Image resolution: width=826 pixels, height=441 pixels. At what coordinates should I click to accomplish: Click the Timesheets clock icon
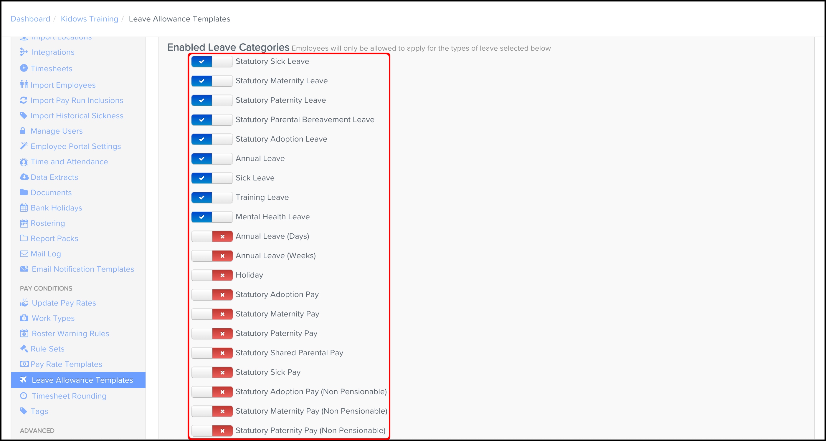(x=24, y=68)
